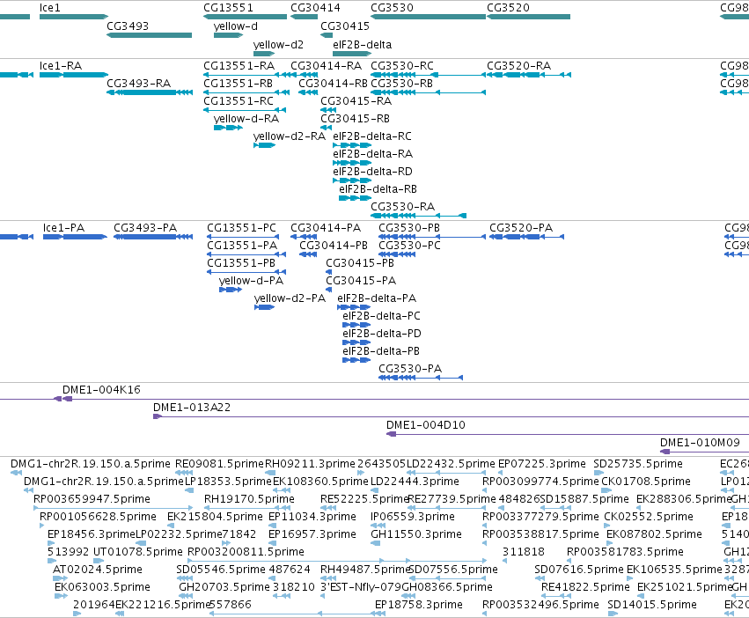Screen dimensions: 749x618
Task: Click the CG13551 gene label
Action: [x=228, y=8]
